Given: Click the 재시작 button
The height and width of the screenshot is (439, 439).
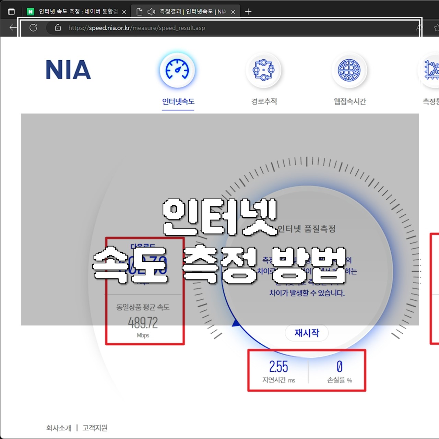Looking at the screenshot, I should coord(307,333).
